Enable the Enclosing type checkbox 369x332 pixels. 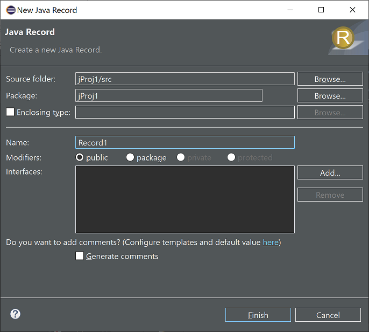point(10,112)
